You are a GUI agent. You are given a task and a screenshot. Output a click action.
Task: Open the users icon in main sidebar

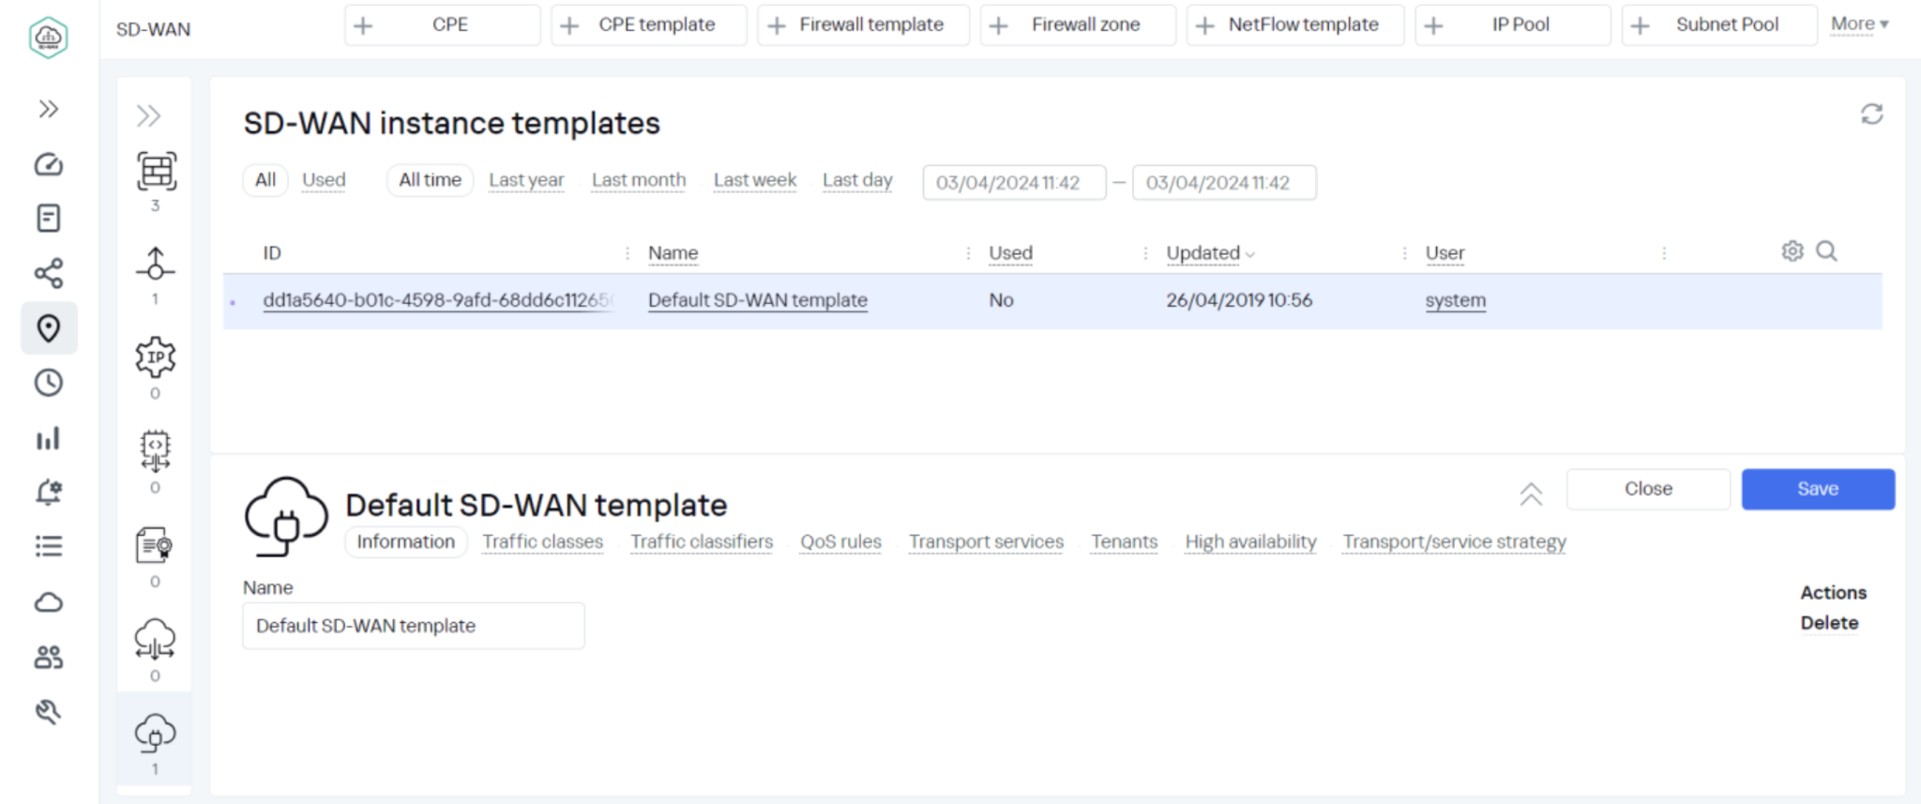coord(49,657)
